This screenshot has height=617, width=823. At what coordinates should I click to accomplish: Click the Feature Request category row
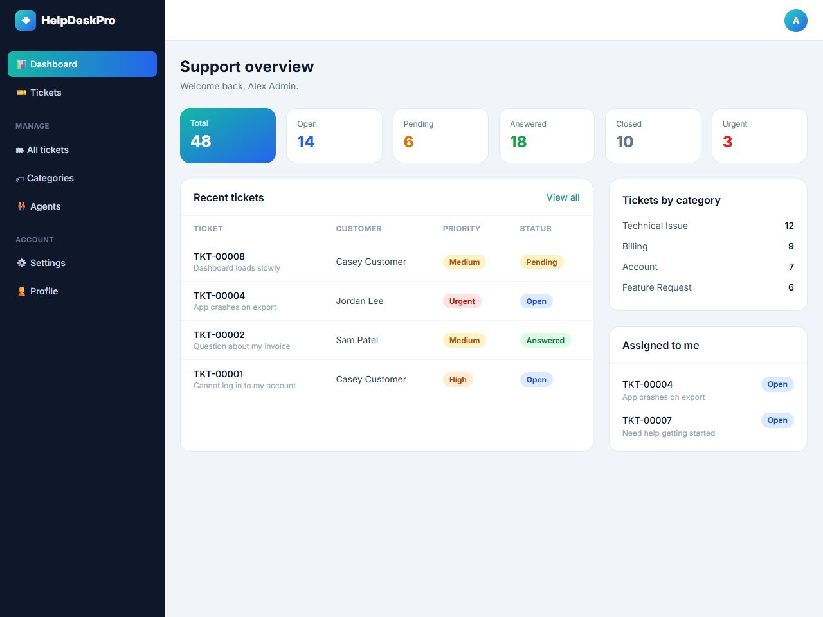[708, 287]
